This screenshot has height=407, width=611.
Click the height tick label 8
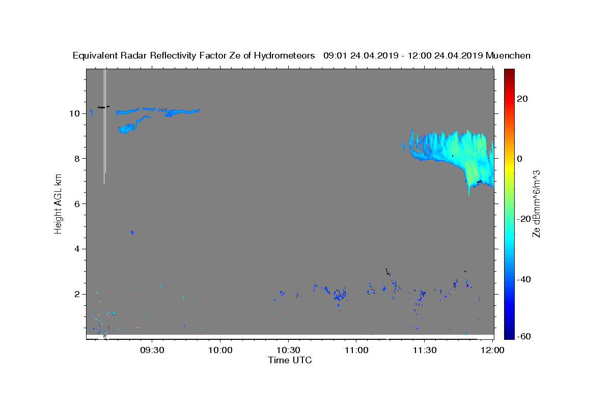pos(78,159)
